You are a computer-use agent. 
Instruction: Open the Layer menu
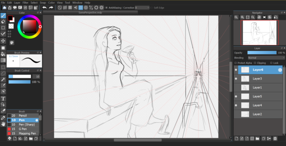[17, 3]
